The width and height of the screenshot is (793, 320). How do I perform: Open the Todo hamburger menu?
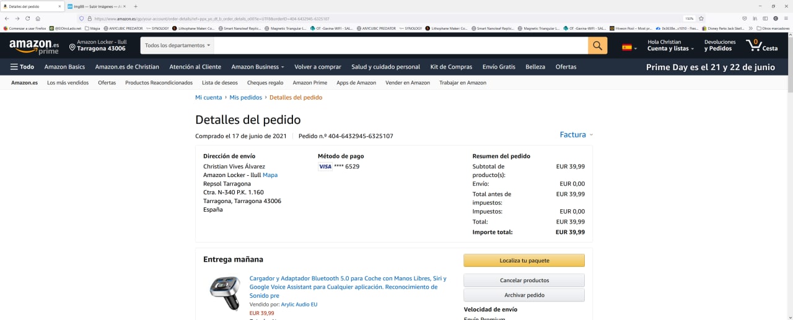click(22, 67)
